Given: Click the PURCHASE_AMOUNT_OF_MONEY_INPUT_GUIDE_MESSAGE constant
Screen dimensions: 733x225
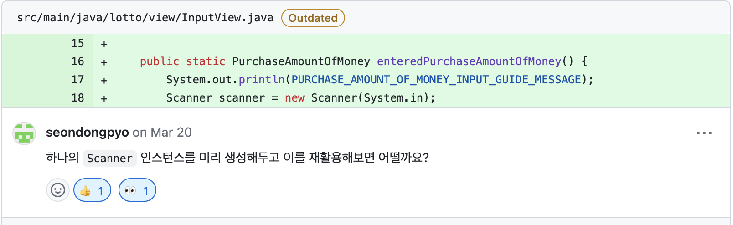Looking at the screenshot, I should click(x=436, y=80).
